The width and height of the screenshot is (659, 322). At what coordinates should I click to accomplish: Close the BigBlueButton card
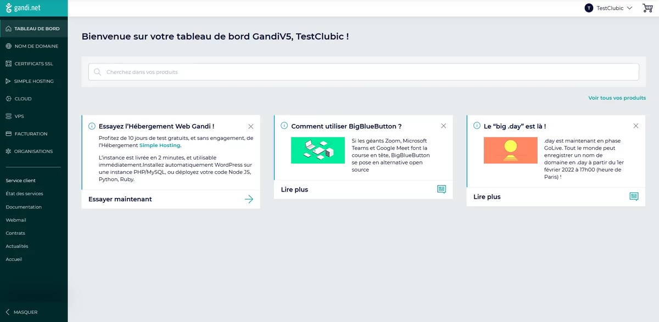444,126
